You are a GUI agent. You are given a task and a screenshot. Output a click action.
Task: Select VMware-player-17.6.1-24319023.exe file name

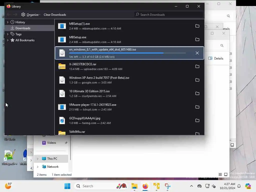click(93, 105)
